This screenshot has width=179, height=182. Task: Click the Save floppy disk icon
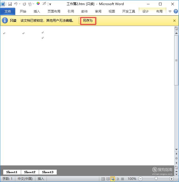[10, 4]
